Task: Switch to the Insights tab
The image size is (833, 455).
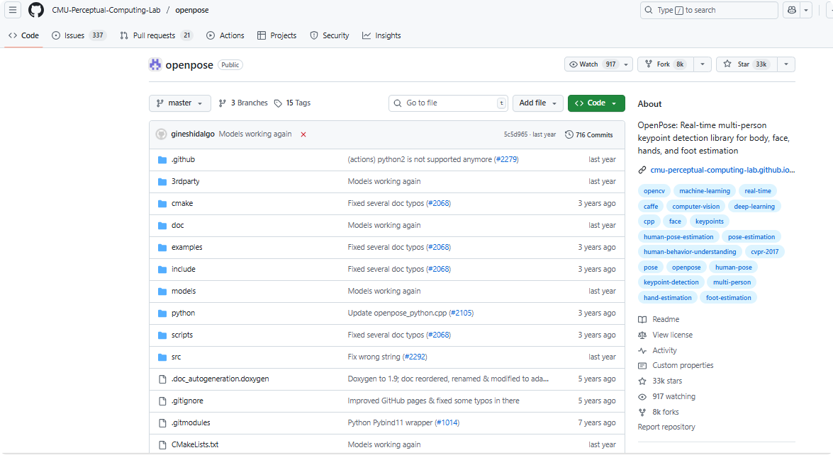Action: pyautogui.click(x=381, y=35)
